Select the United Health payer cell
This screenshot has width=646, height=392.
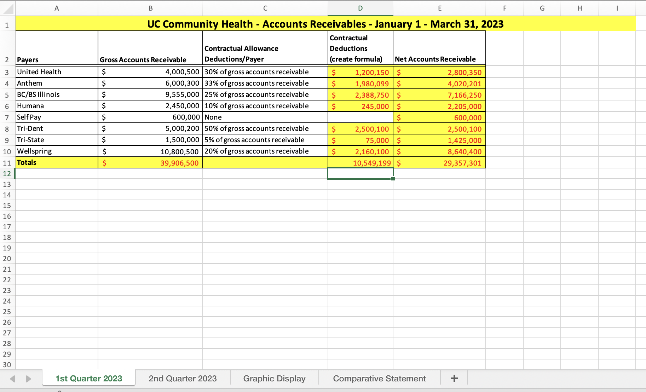(57, 72)
